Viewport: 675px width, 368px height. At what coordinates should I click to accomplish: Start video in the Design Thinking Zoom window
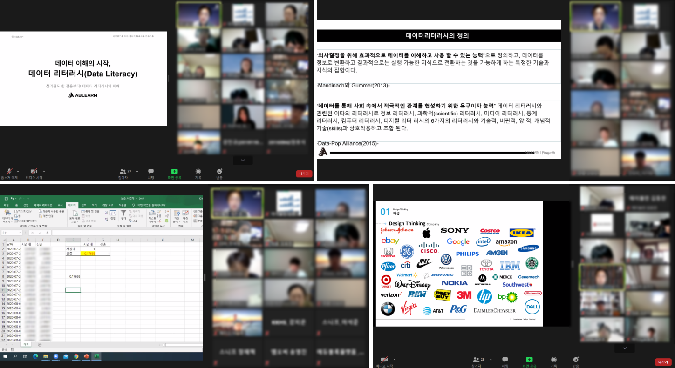click(x=384, y=361)
